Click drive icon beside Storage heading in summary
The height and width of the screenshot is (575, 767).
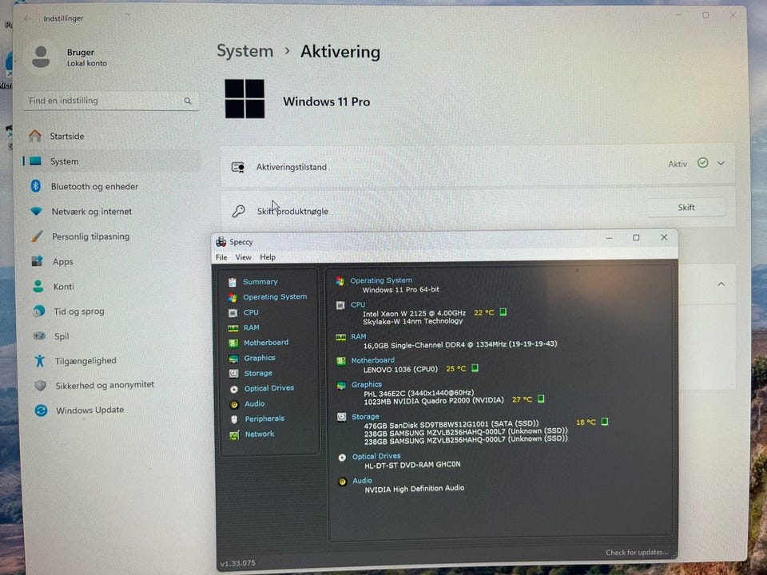point(341,417)
